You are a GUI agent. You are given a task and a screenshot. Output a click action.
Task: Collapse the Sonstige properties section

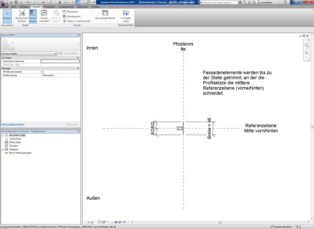tap(78, 68)
